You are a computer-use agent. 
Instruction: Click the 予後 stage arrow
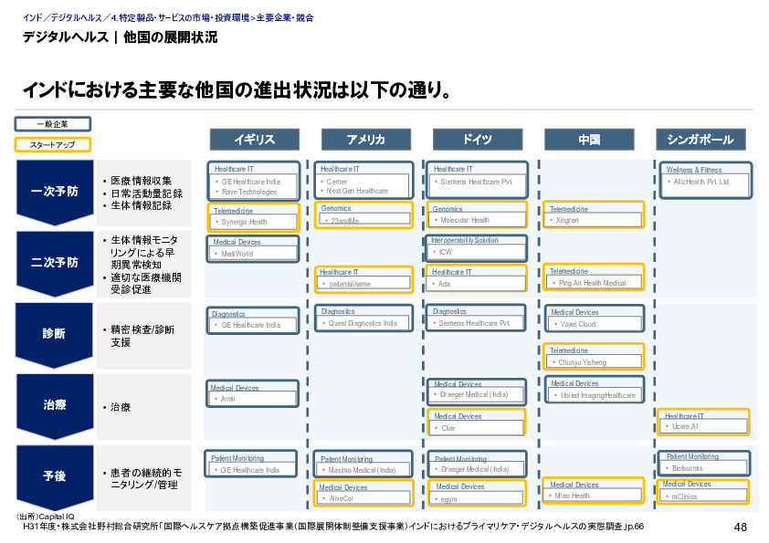pyautogui.click(x=55, y=477)
